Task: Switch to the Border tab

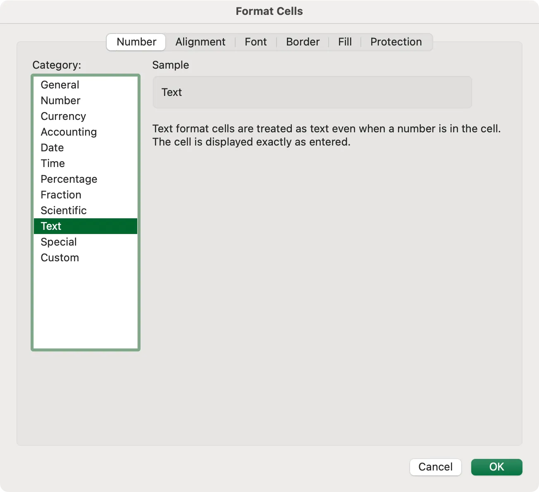Action: click(303, 42)
